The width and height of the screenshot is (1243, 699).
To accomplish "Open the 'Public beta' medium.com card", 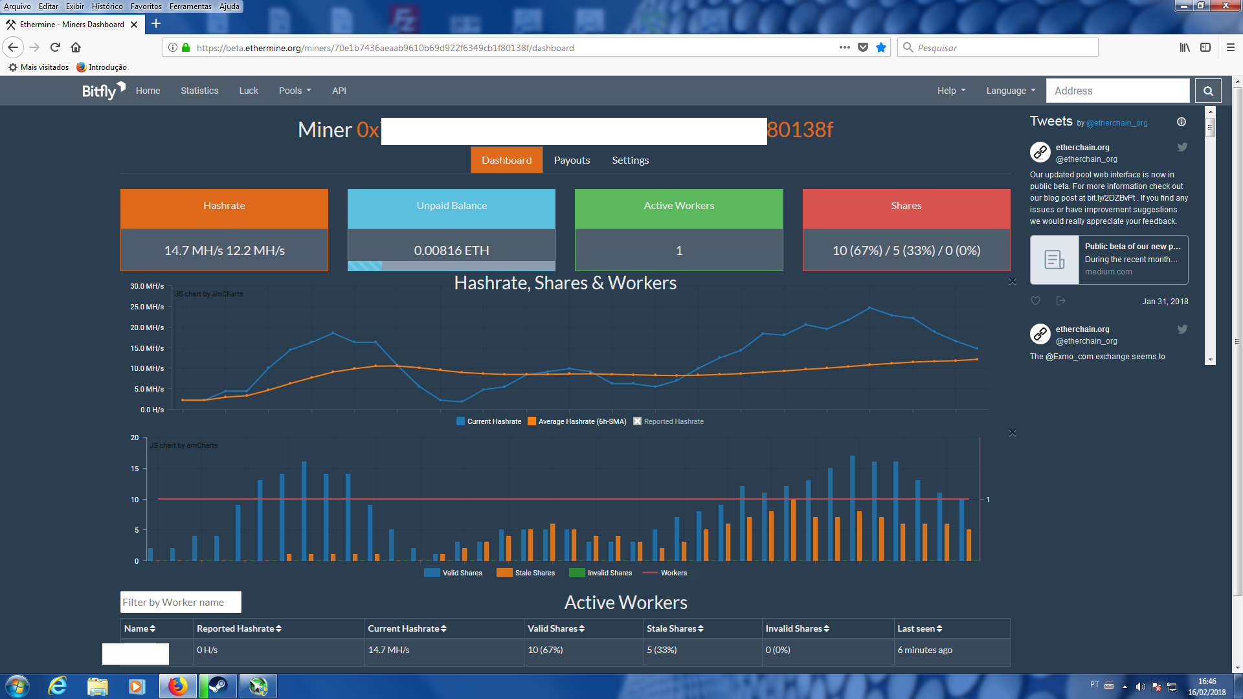I will (1109, 260).
